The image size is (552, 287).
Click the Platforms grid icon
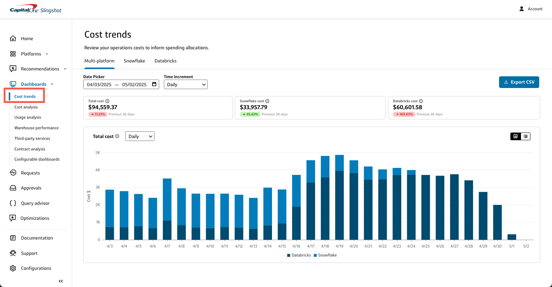(13, 54)
